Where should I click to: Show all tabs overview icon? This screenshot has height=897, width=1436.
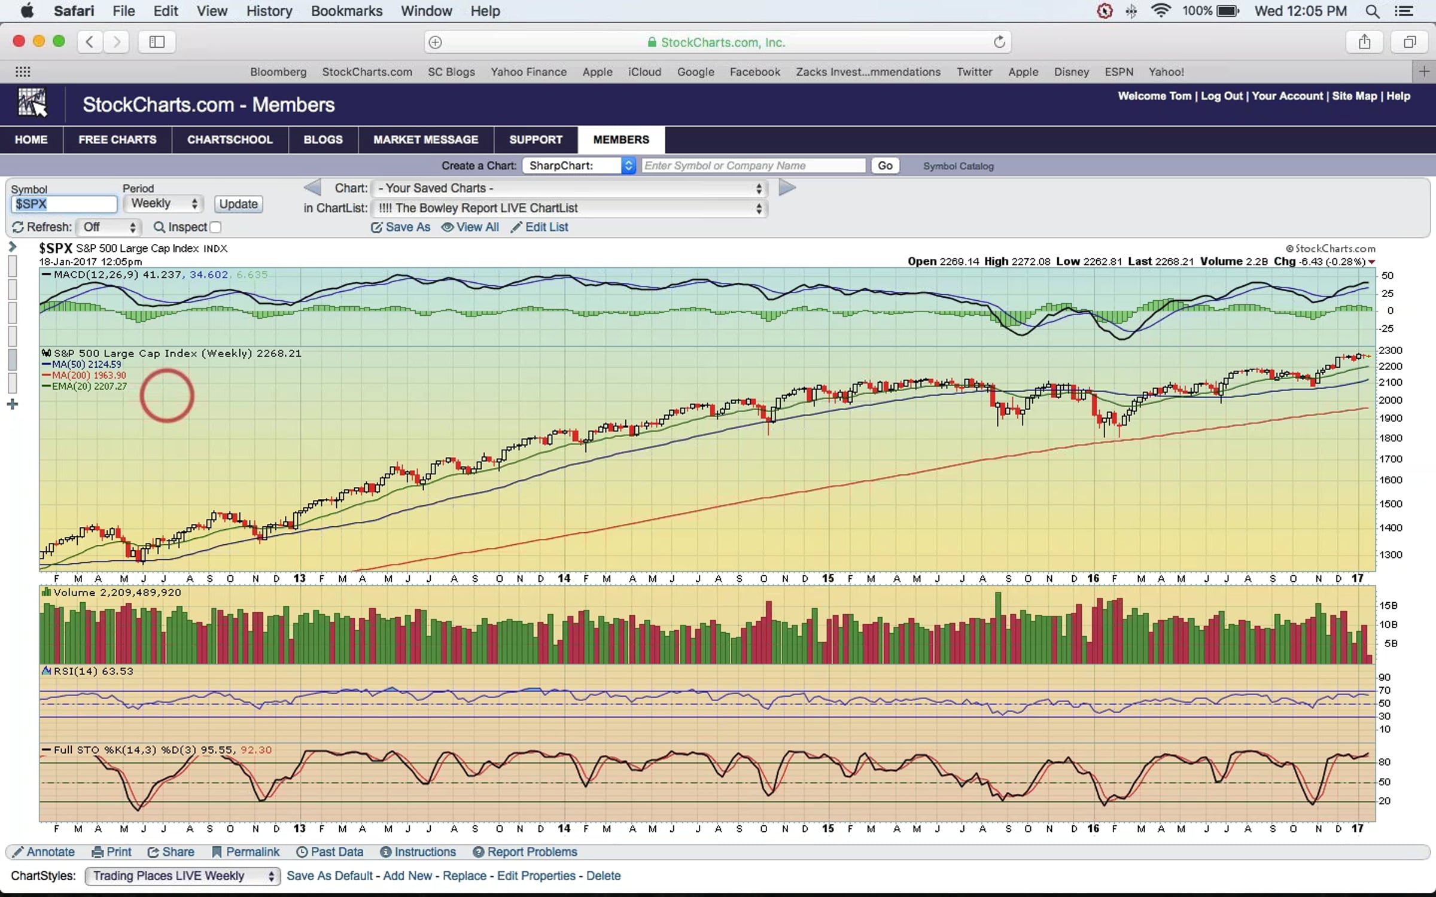[1410, 42]
